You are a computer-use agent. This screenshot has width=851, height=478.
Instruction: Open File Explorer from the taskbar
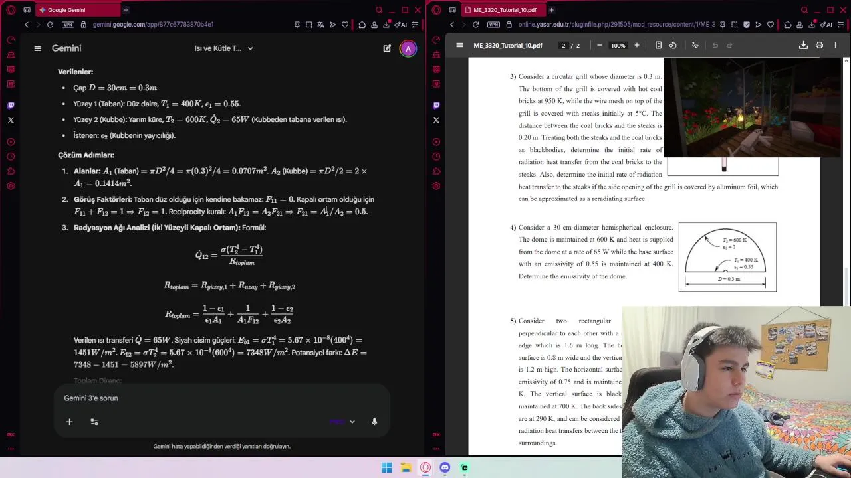pos(406,467)
